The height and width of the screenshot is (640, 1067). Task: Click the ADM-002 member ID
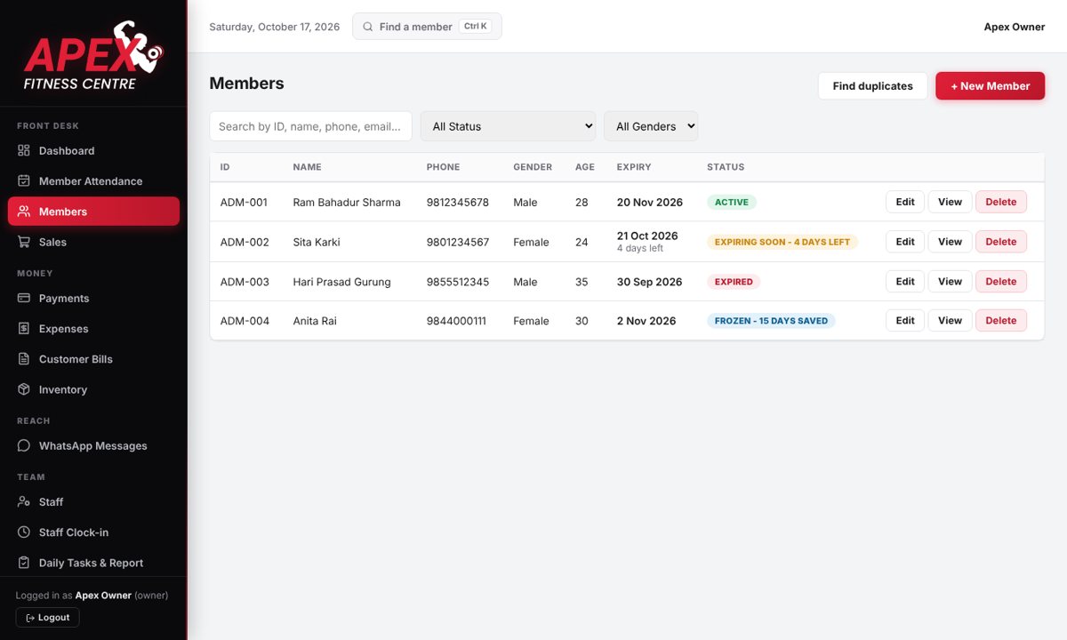(245, 242)
